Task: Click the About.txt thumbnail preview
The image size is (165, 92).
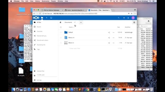Action: 66,43
